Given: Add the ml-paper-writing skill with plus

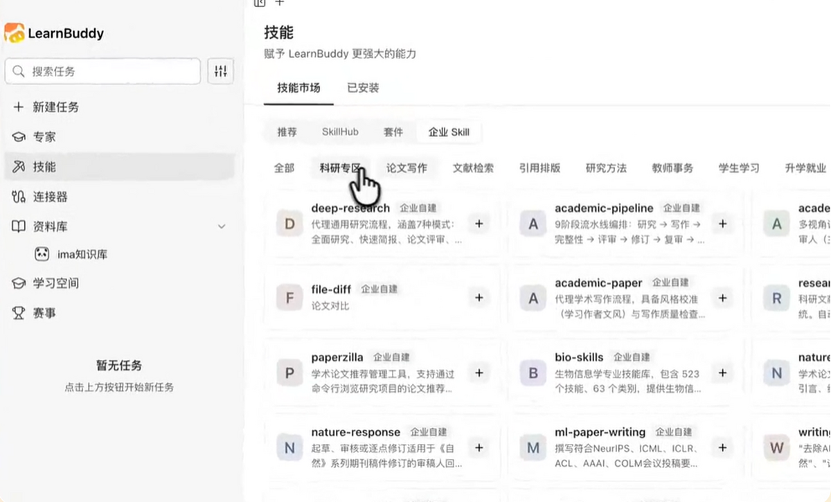Looking at the screenshot, I should [x=722, y=447].
